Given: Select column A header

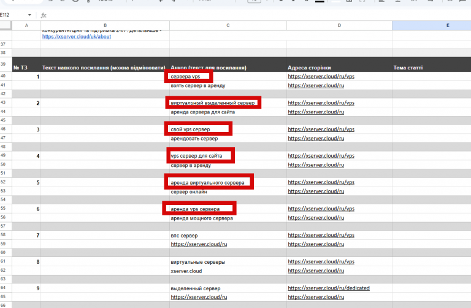Looking at the screenshot, I should coord(26,26).
